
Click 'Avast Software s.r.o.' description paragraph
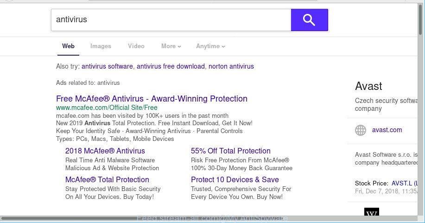click(386, 159)
